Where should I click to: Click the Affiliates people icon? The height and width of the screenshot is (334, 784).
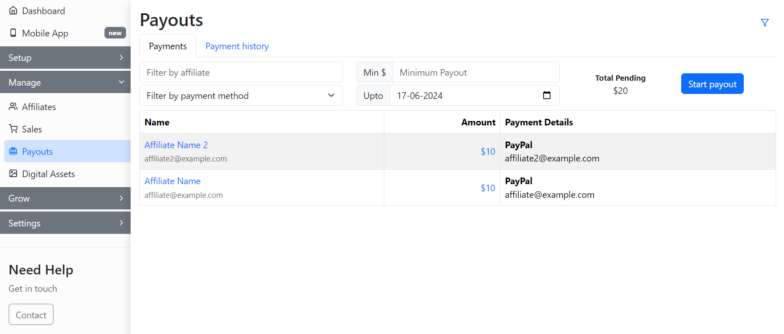[x=13, y=107]
